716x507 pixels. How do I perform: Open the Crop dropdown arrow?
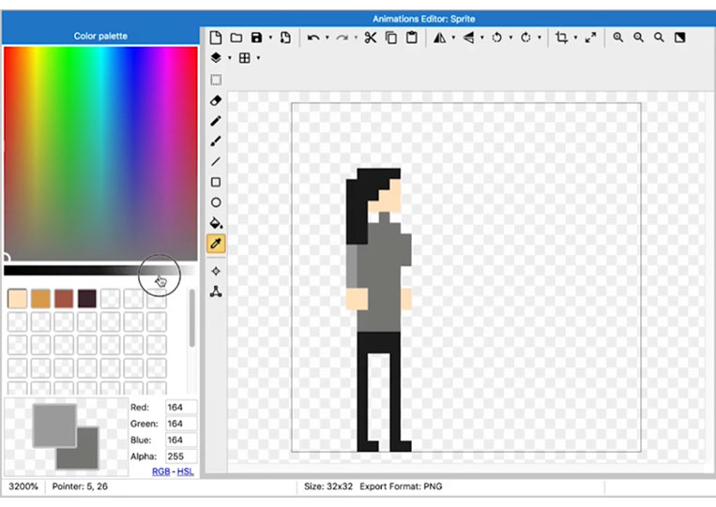[575, 37]
